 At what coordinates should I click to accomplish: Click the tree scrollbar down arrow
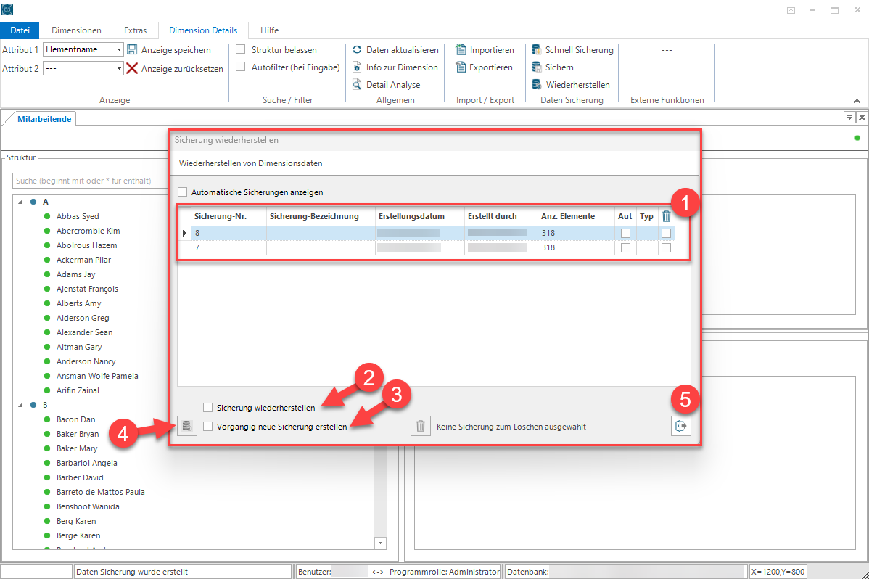[380, 543]
